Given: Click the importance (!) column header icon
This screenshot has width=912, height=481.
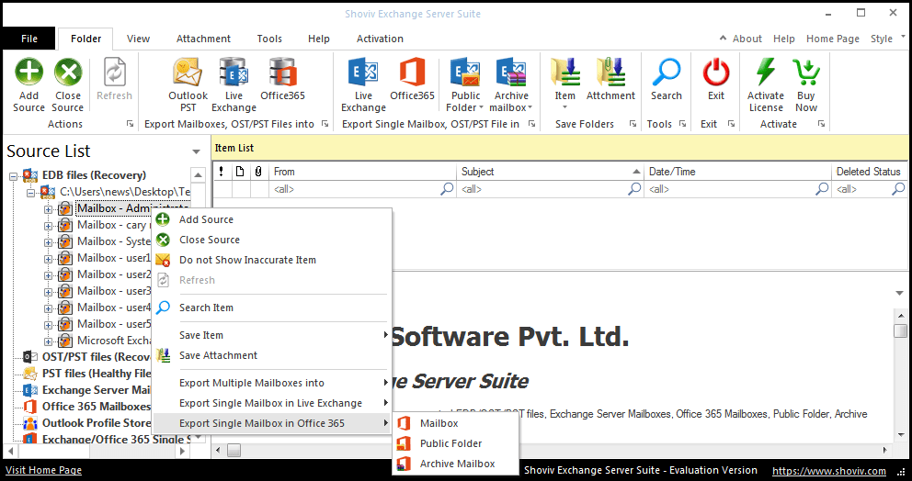Looking at the screenshot, I should tap(222, 172).
